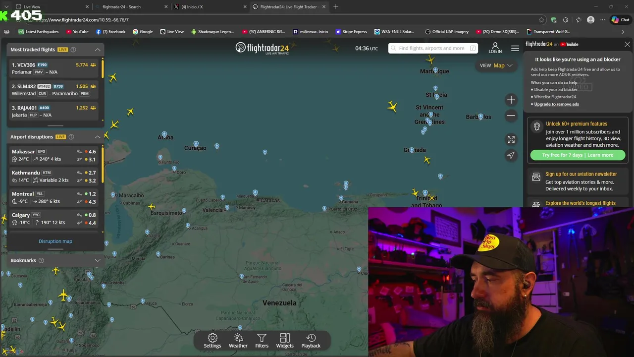
Task: Click the Find flights search field
Action: (x=433, y=48)
